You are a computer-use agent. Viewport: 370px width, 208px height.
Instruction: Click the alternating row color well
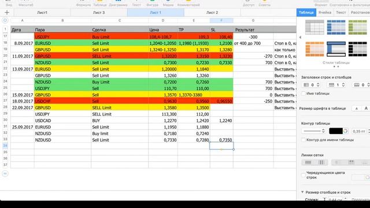click(358, 177)
